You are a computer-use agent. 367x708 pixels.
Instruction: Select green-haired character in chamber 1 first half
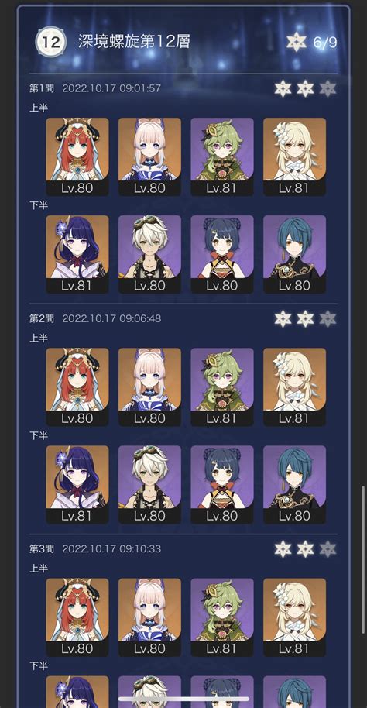click(x=222, y=156)
